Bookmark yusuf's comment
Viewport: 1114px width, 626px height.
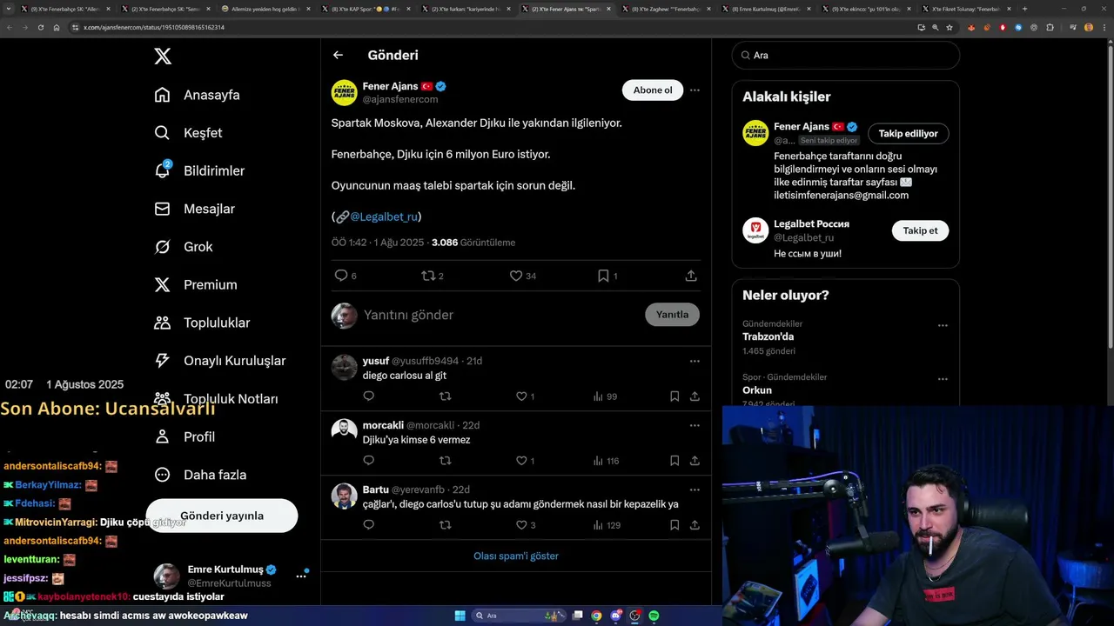coord(674,396)
